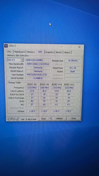Click the Max Bandwidth value DDR4-2666 (1333 MHz)
The height and width of the screenshot is (176, 99).
tap(38, 64)
